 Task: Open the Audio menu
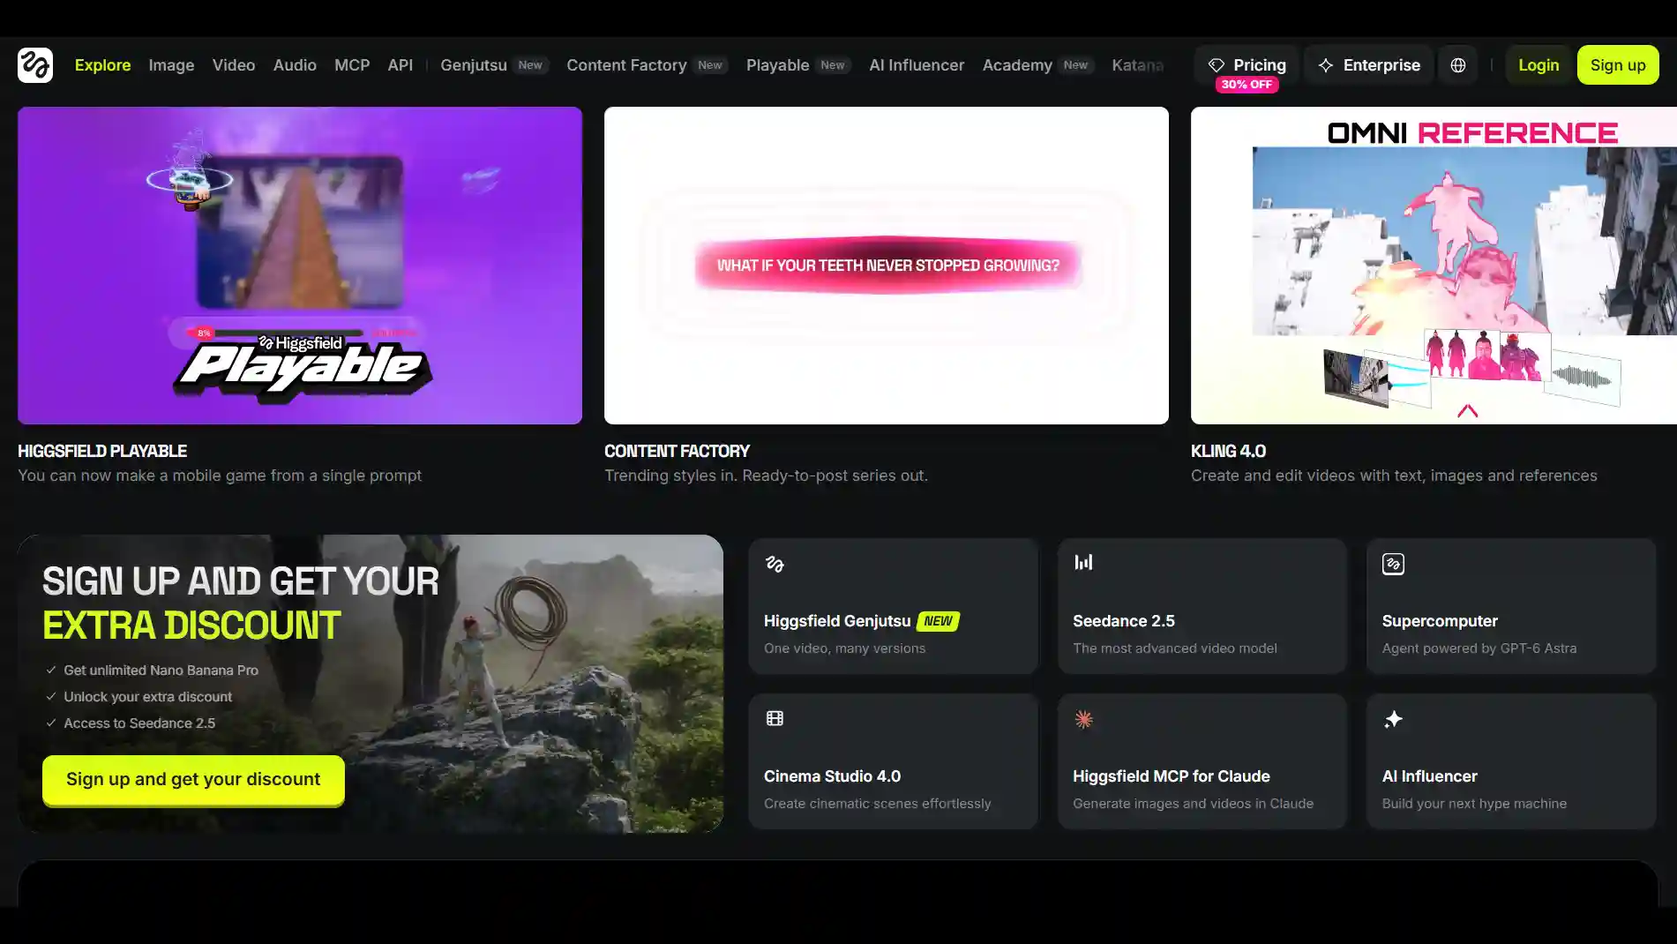[295, 65]
